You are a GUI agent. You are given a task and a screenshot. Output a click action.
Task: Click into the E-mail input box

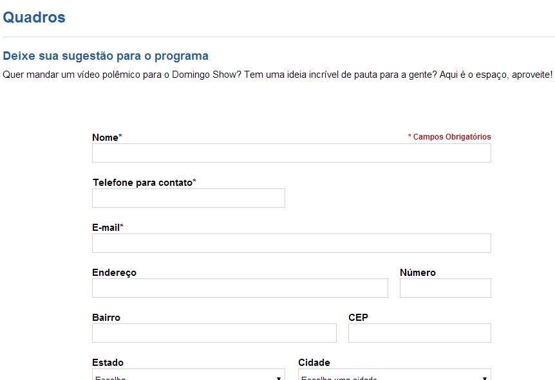click(291, 243)
